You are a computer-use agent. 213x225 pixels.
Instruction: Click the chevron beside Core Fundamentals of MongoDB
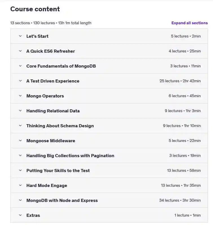[x=20, y=66]
